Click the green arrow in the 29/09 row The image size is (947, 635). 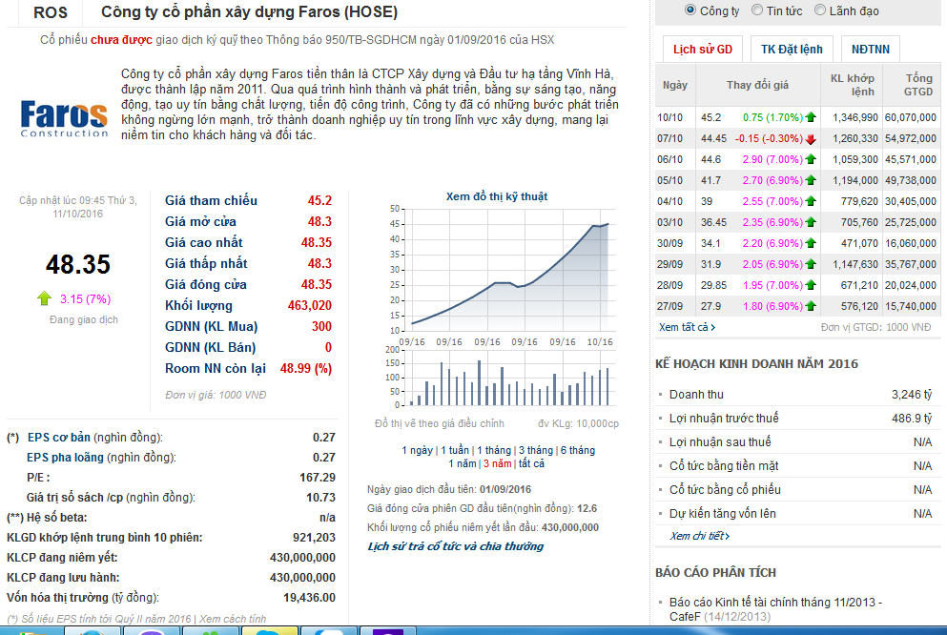point(811,264)
